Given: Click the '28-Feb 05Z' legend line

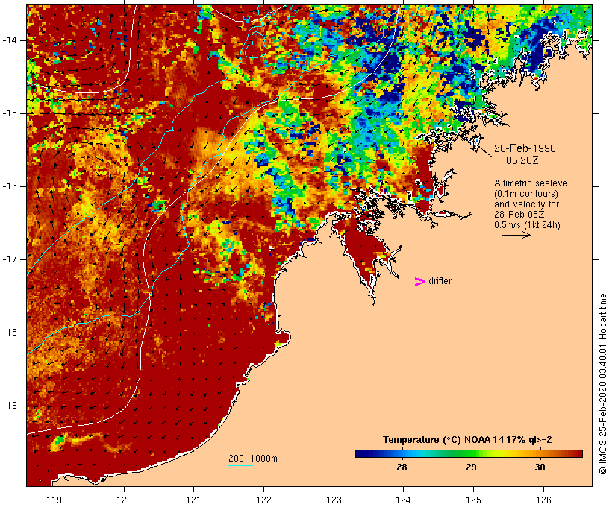Looking at the screenshot, I should [x=519, y=215].
